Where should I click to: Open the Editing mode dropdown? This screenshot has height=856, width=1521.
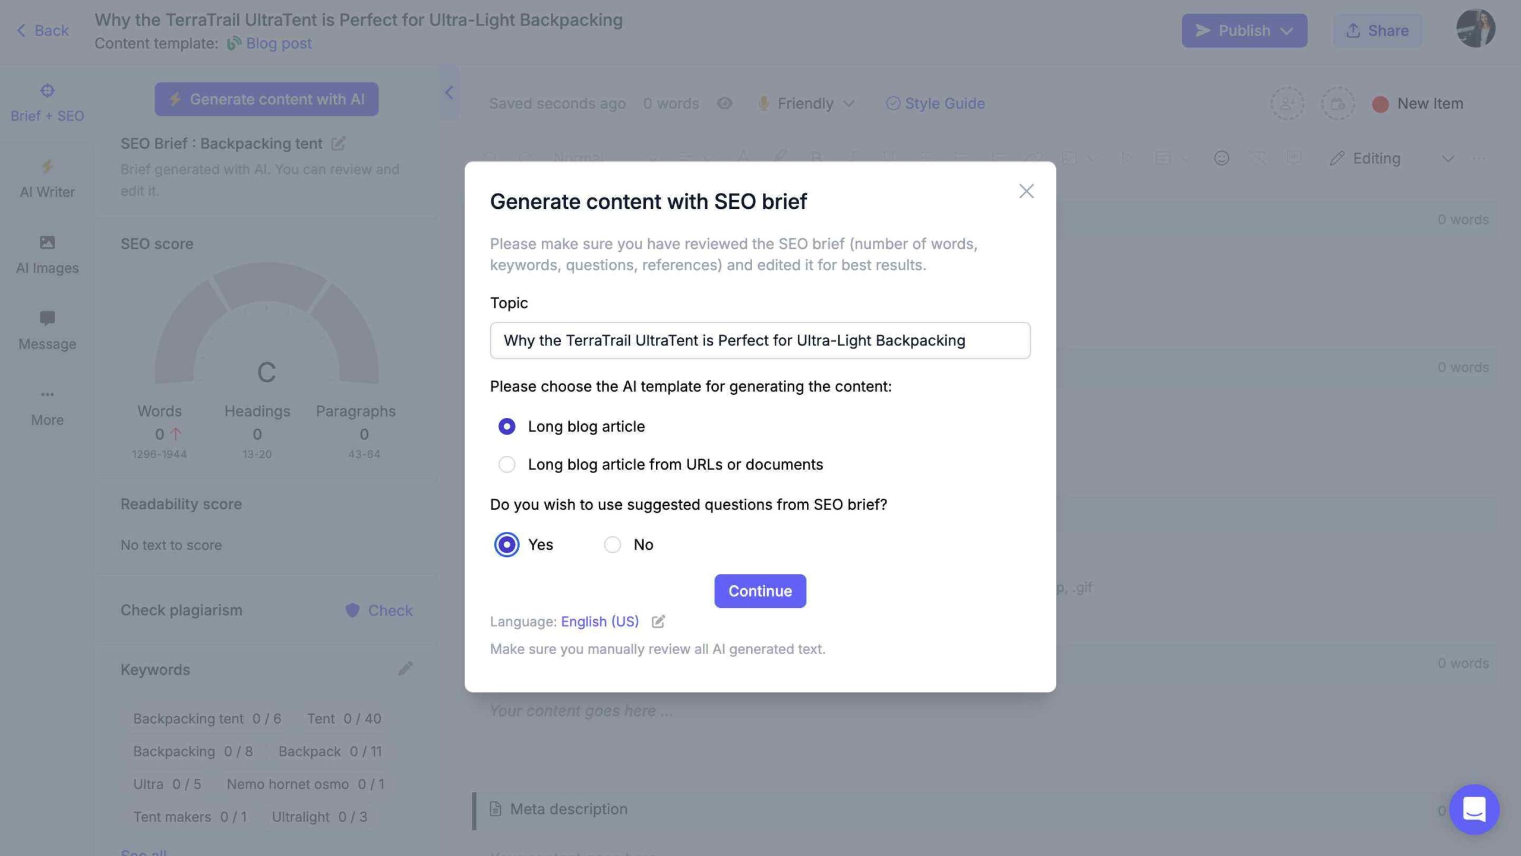(x=1391, y=158)
